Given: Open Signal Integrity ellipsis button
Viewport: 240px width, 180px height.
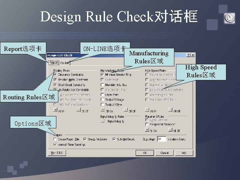Looking at the screenshot, I should pyautogui.click(x=103, y=121).
